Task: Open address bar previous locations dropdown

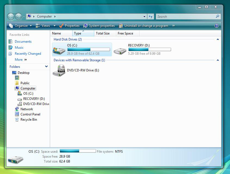Action: point(144,17)
